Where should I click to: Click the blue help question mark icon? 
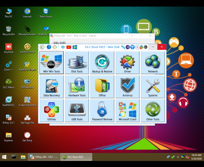49,47
